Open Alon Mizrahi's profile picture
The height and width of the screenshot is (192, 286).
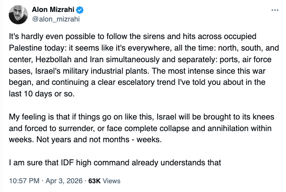[18, 14]
